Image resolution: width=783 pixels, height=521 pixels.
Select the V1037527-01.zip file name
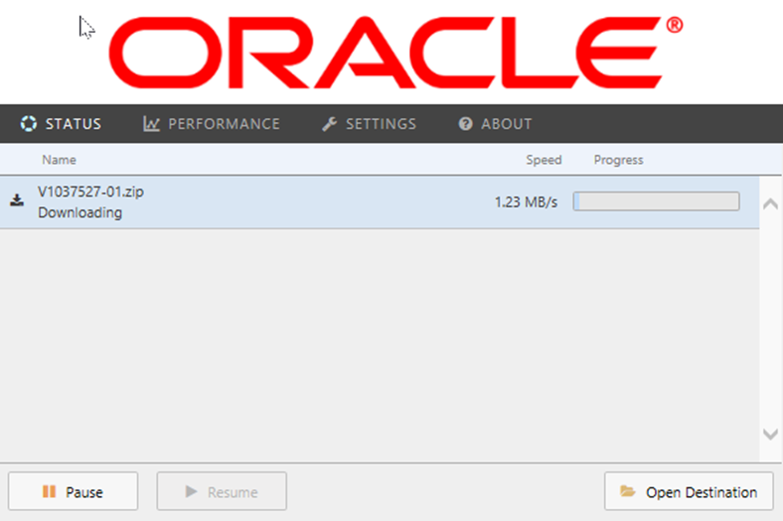point(90,192)
